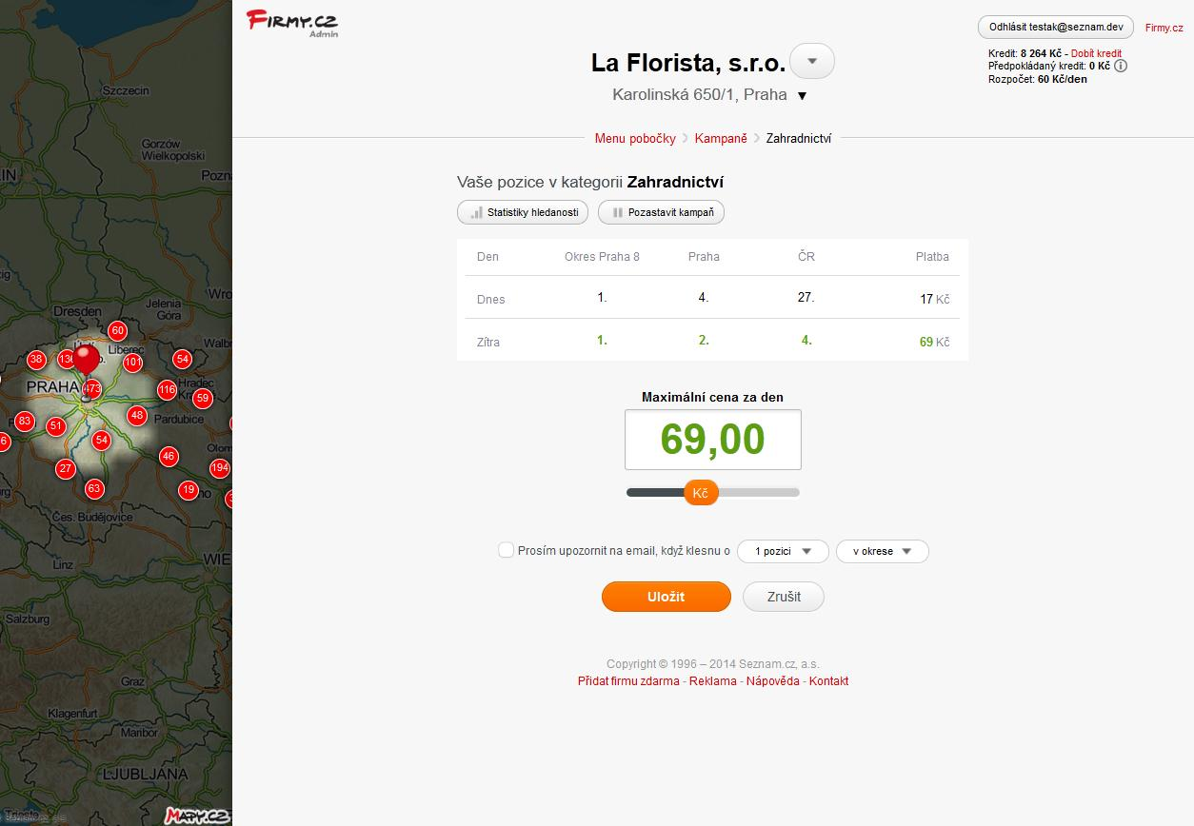The image size is (1194, 826).
Task: Open the La Florista company dropdown
Action: (x=812, y=61)
